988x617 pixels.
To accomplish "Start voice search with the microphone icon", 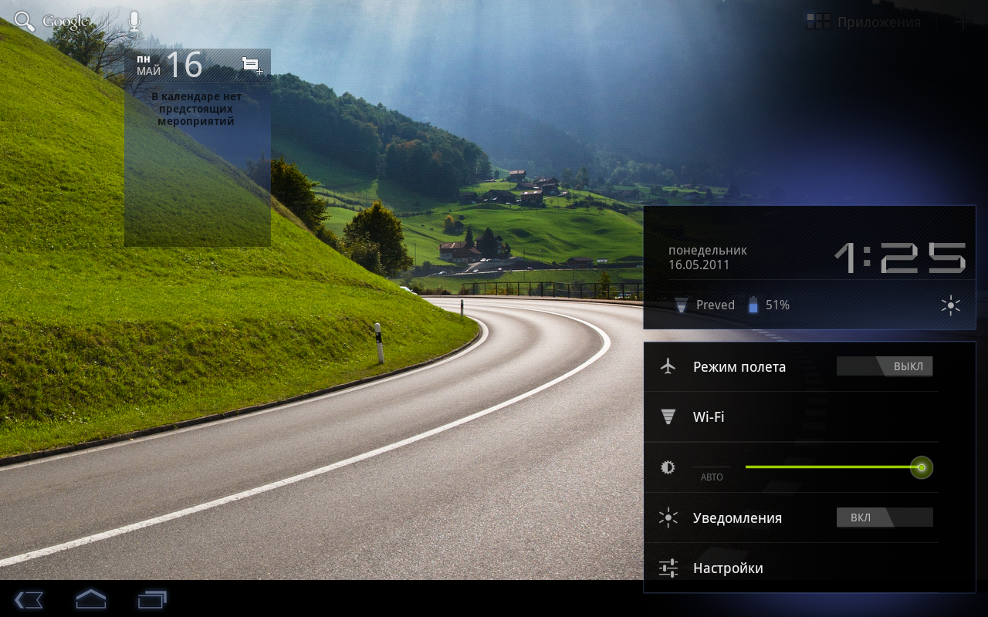I will click(134, 22).
